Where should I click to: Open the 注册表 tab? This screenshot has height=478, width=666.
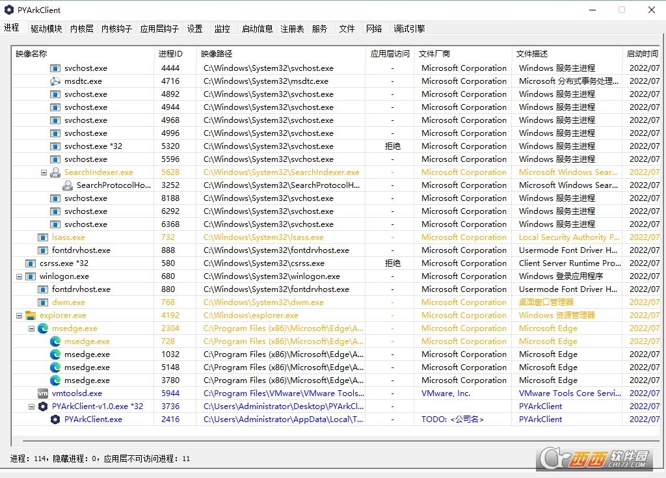click(x=292, y=29)
